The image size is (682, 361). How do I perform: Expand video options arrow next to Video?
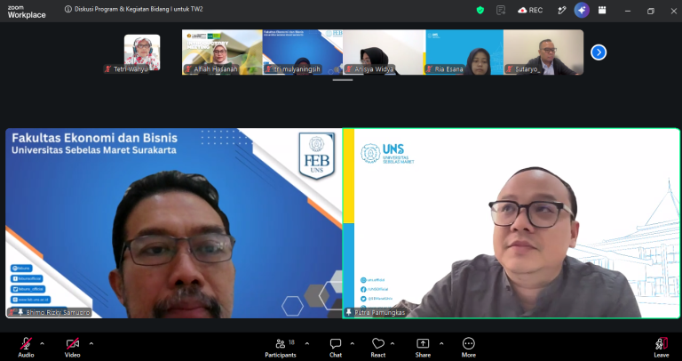[x=91, y=343]
